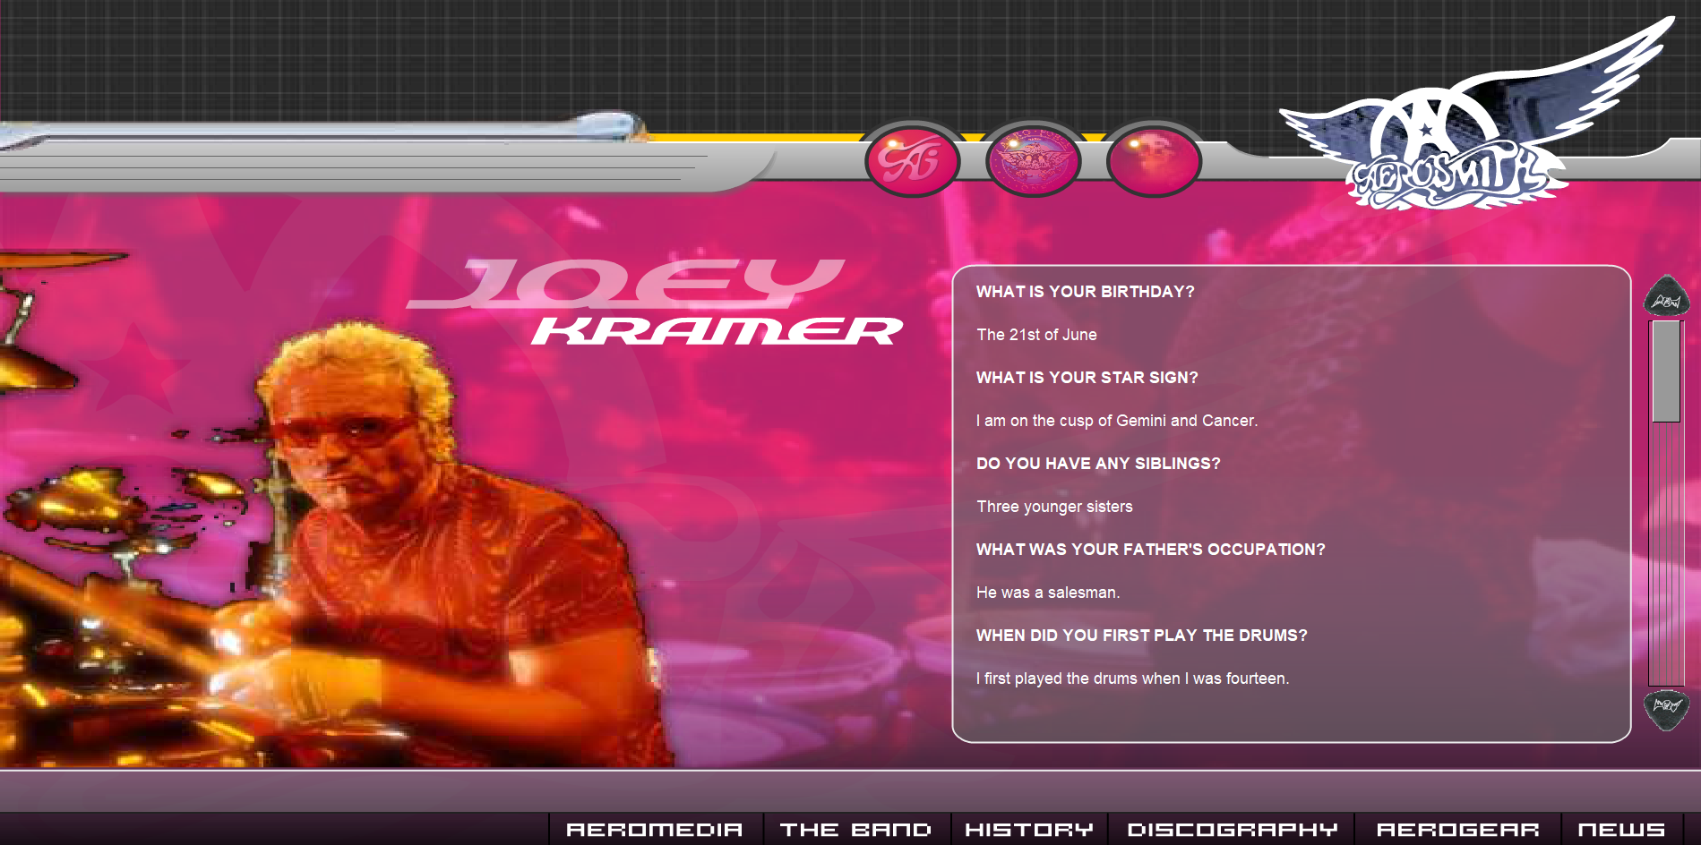The height and width of the screenshot is (845, 1701).
Task: Click 'WHEN DID YOU FIRST PLAY THE DRUMS?'
Action: [1142, 636]
